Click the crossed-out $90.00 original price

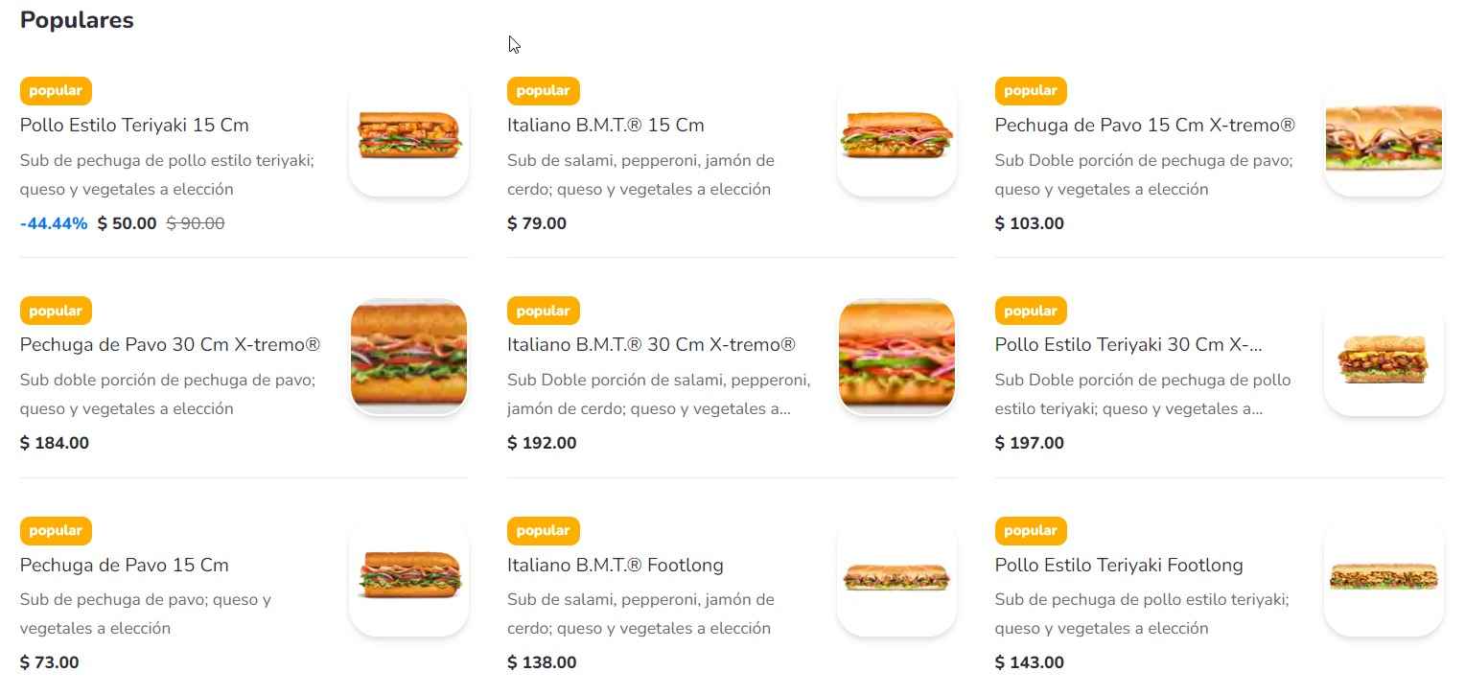click(195, 222)
